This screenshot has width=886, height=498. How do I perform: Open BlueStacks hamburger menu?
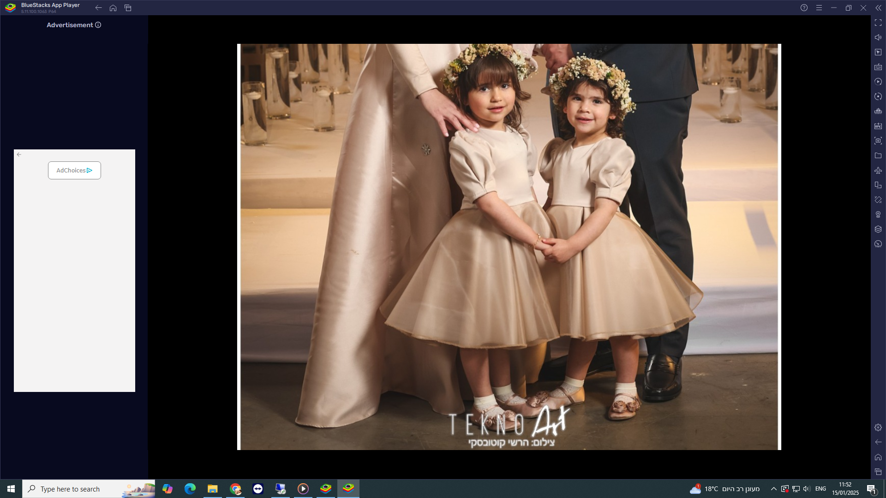(x=819, y=8)
